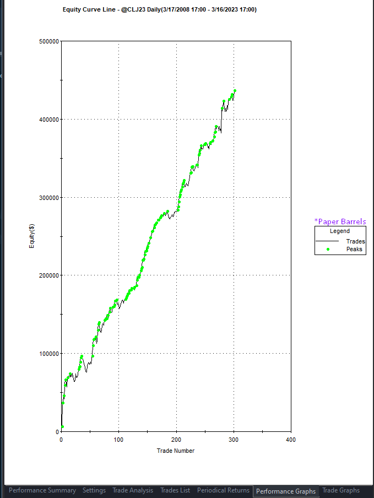The width and height of the screenshot is (374, 498).
Task: Click the 100000 y-axis value
Action: (49, 354)
